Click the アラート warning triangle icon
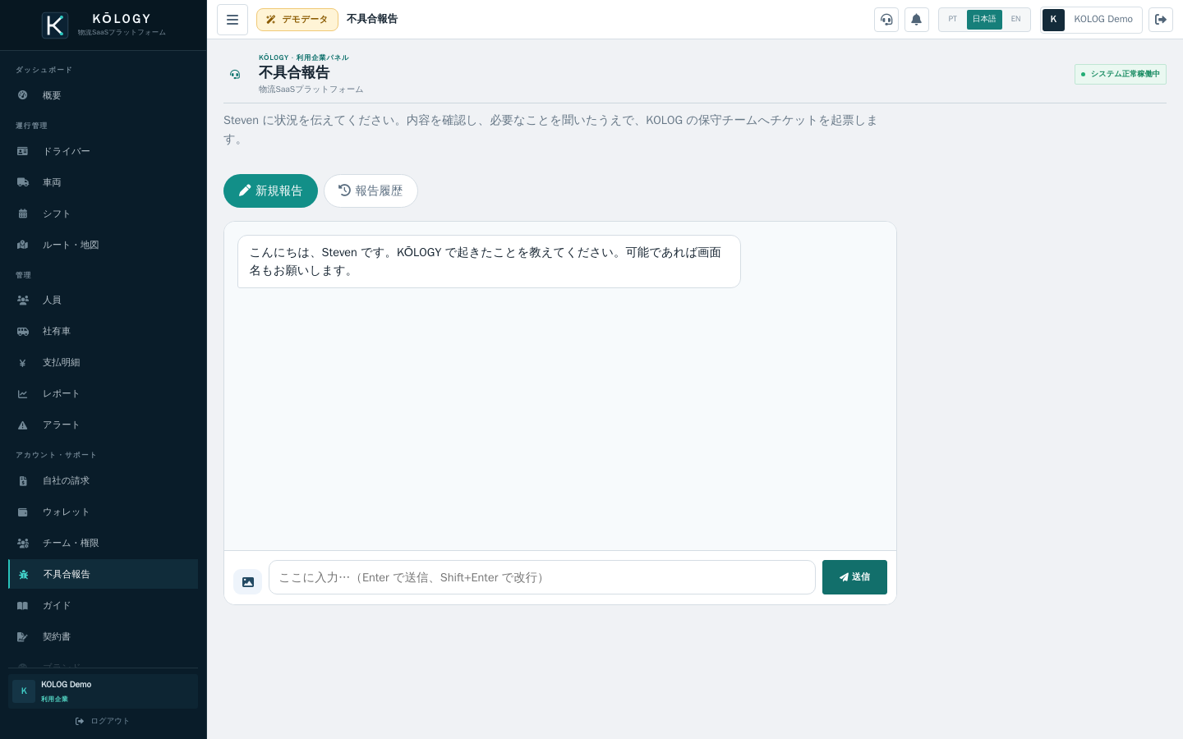This screenshot has height=739, width=1183. (23, 425)
